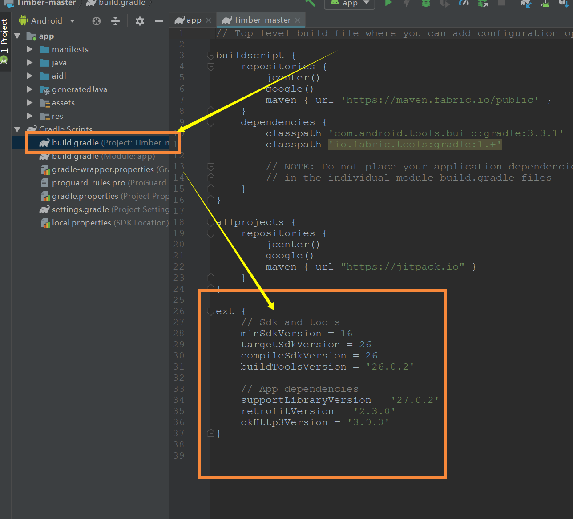
Task: Collapse the Gradle Scripts node
Action: 17,129
